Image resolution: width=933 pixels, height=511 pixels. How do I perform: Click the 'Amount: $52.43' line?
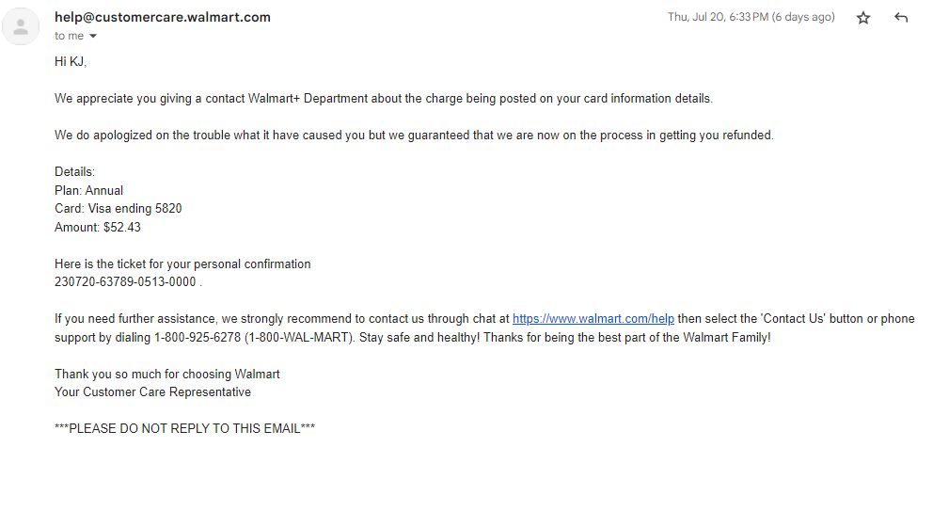(98, 228)
